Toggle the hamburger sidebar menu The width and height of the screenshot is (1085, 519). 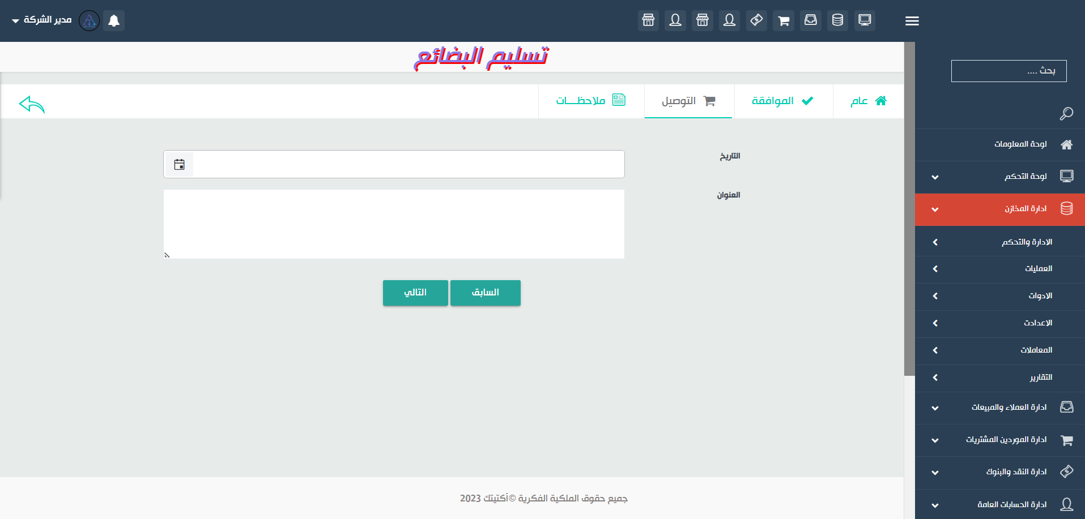912,21
